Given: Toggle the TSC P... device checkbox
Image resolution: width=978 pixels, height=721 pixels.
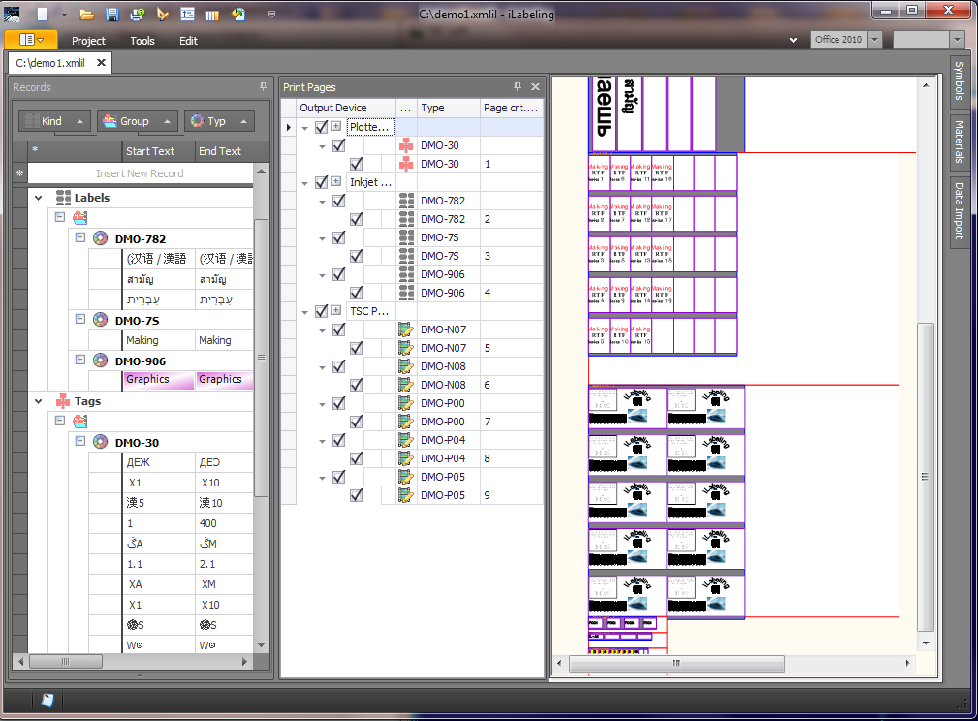Looking at the screenshot, I should tap(321, 311).
